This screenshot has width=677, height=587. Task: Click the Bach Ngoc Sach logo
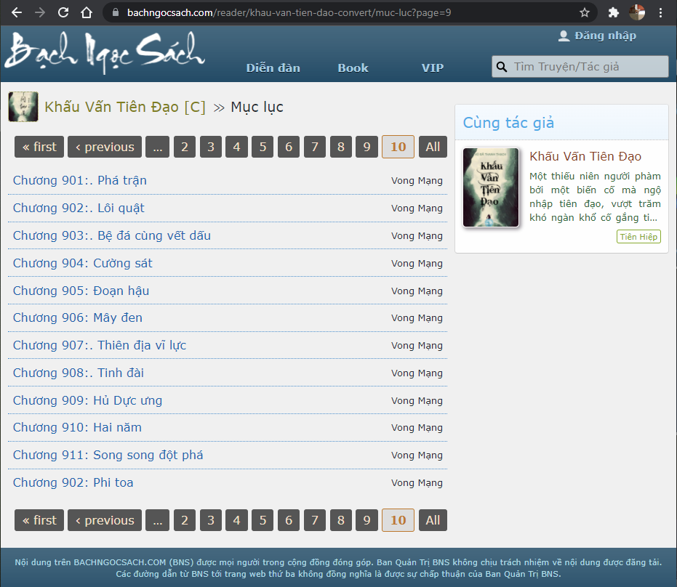(105, 52)
